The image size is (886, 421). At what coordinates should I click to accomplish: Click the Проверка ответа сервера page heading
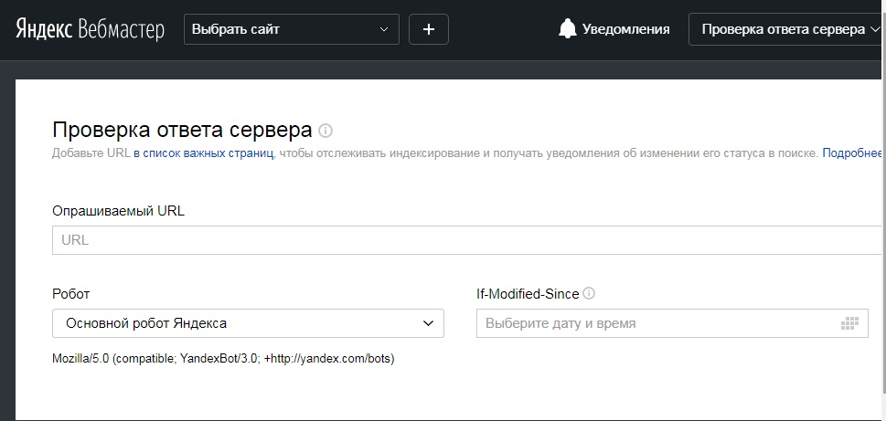click(182, 131)
